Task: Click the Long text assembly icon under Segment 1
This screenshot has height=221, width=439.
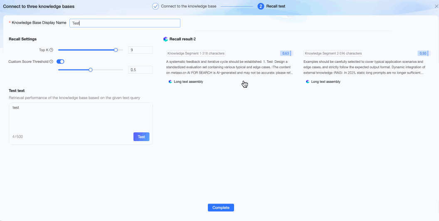Action: point(170,82)
